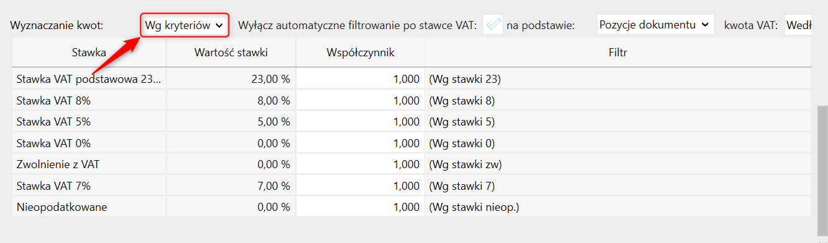This screenshot has width=828, height=243.
Task: Select the 'Stawka VAT podstawowa 23' row
Action: point(412,79)
